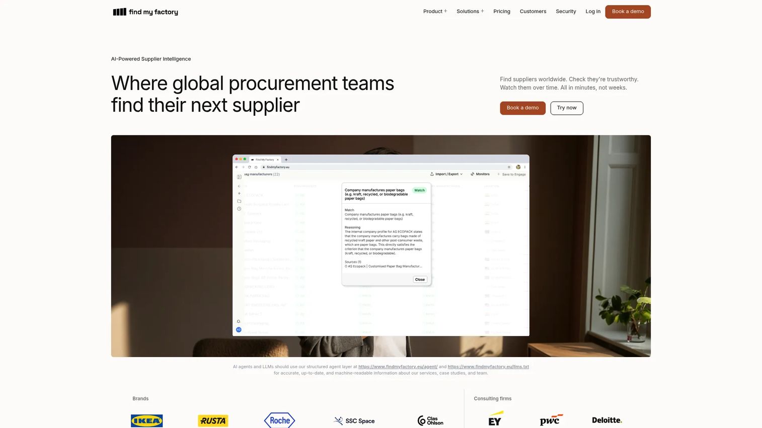The image size is (762, 428).
Task: Expand the Product menu
Action: tap(435, 12)
